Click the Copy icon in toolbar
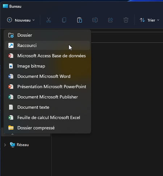The height and width of the screenshot is (176, 163). 64,20
